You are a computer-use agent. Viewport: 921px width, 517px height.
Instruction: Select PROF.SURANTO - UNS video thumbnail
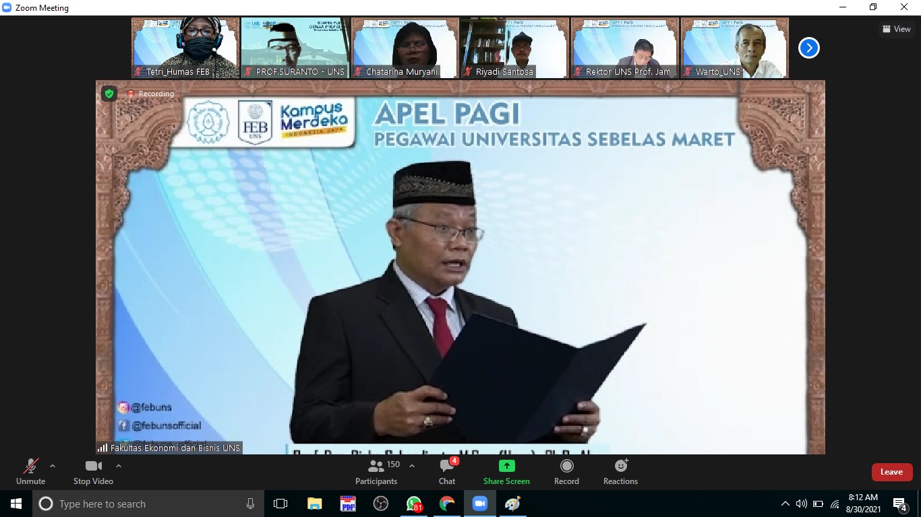pos(295,48)
